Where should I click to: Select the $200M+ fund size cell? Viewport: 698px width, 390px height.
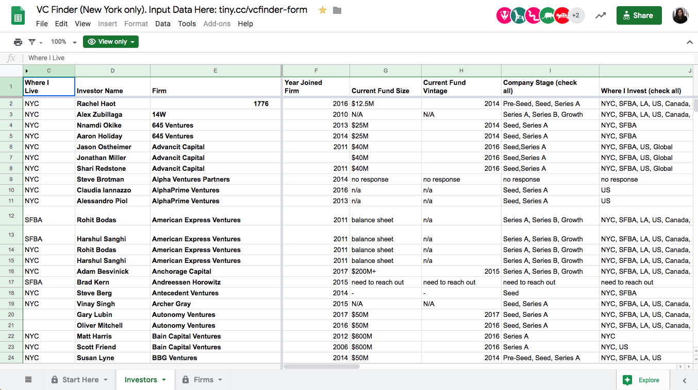point(386,271)
